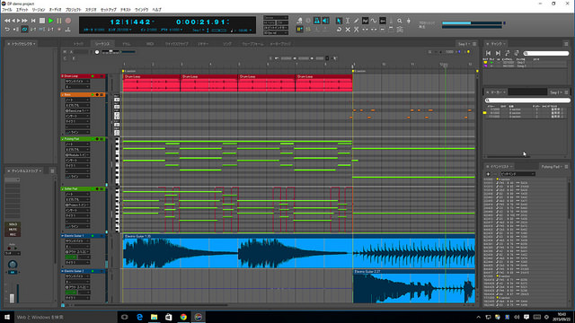
Task: Open the counter measure display dropdown arrow
Action: [x=153, y=22]
